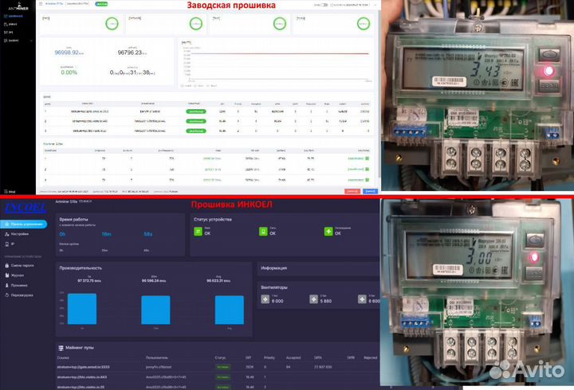The height and width of the screenshot is (390, 574).
Task: Click green chain status icon in chain row 2
Action: [x=368, y=170]
